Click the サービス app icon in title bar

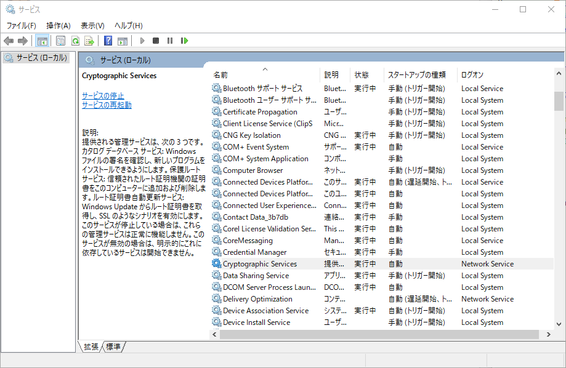(x=10, y=9)
